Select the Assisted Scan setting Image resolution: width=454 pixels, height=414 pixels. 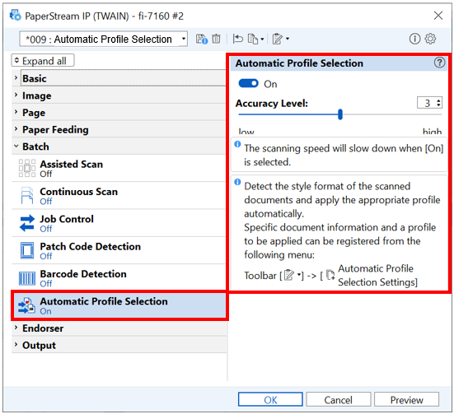pos(119,168)
